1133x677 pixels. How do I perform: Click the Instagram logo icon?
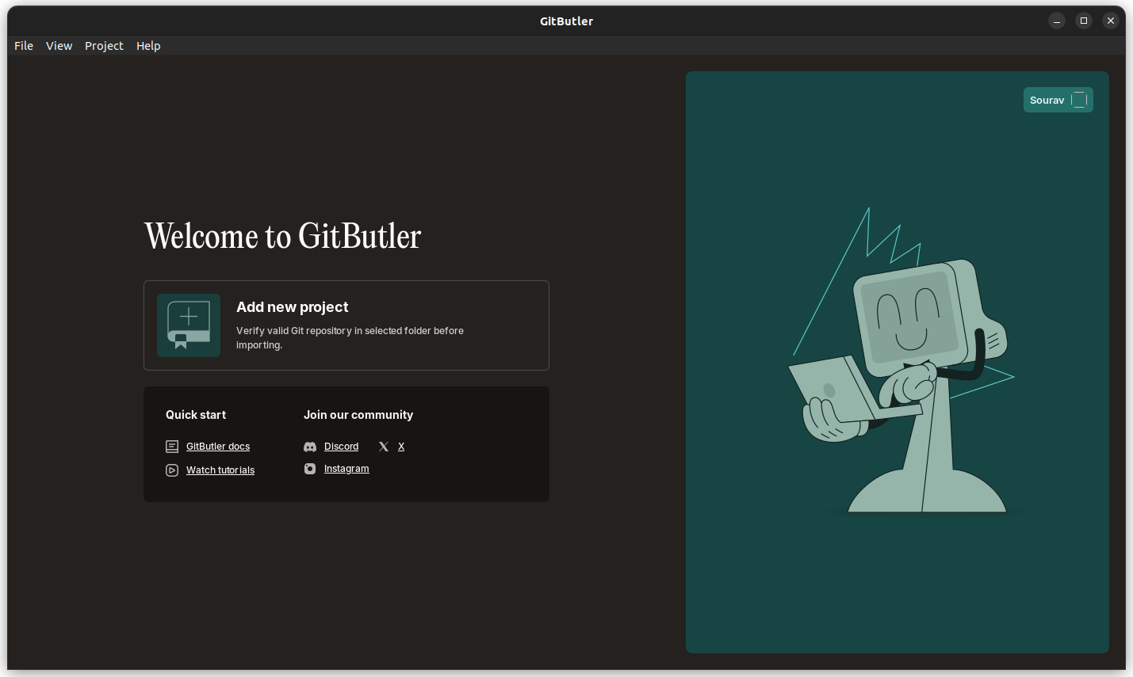coord(309,468)
